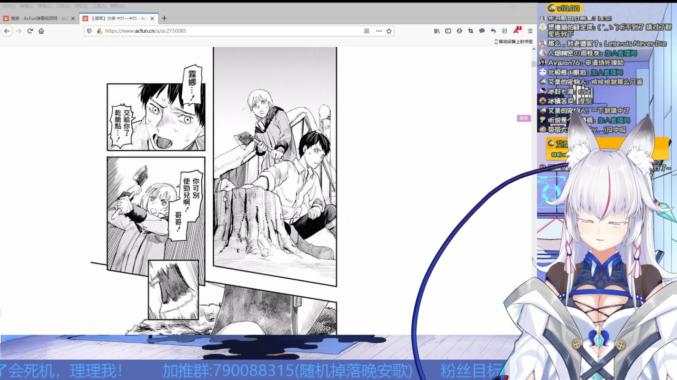Open the 工具(T) menu

99,6
